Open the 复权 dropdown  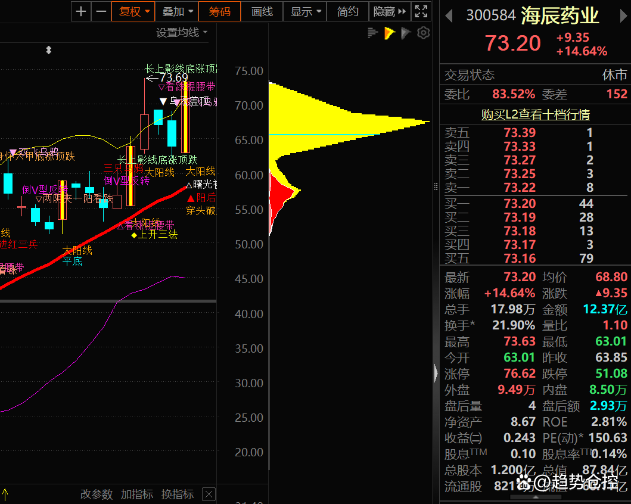(133, 11)
